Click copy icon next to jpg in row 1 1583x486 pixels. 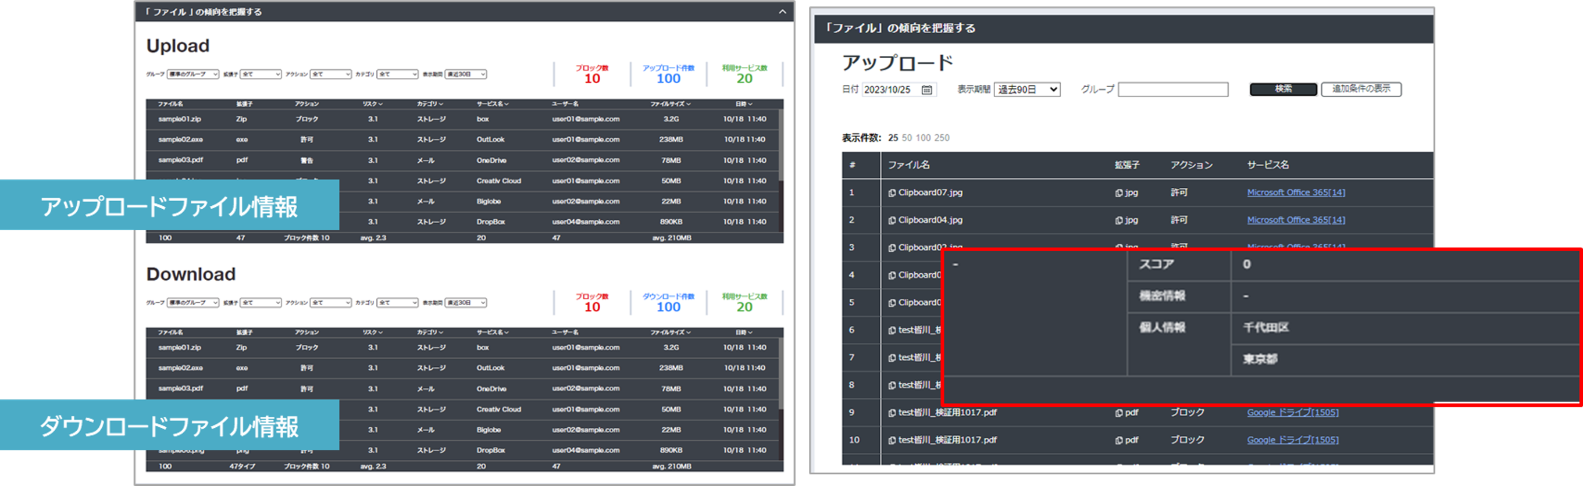pyautogui.click(x=1119, y=193)
